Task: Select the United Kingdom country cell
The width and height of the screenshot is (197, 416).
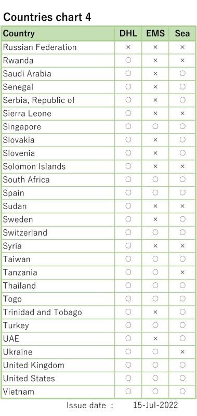Action: coord(58,365)
